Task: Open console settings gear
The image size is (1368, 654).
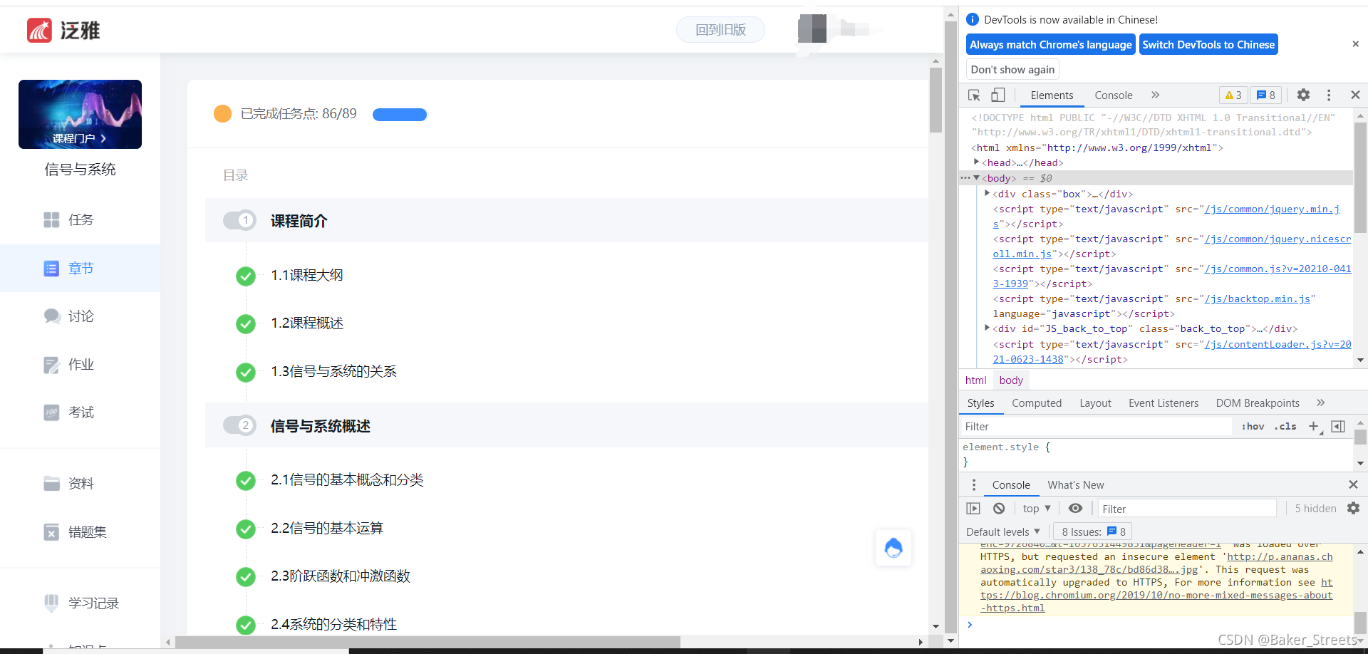Action: [x=1353, y=508]
